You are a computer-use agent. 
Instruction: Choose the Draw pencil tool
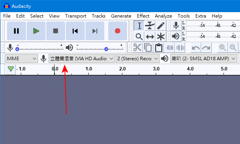161,25
